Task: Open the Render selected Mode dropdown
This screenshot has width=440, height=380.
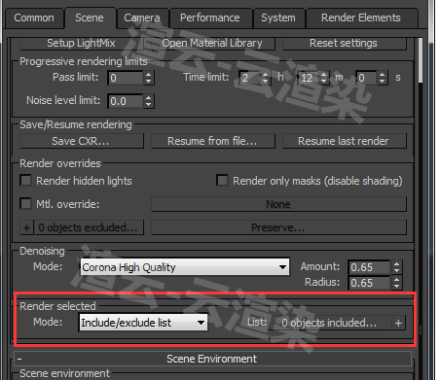Action: point(143,323)
